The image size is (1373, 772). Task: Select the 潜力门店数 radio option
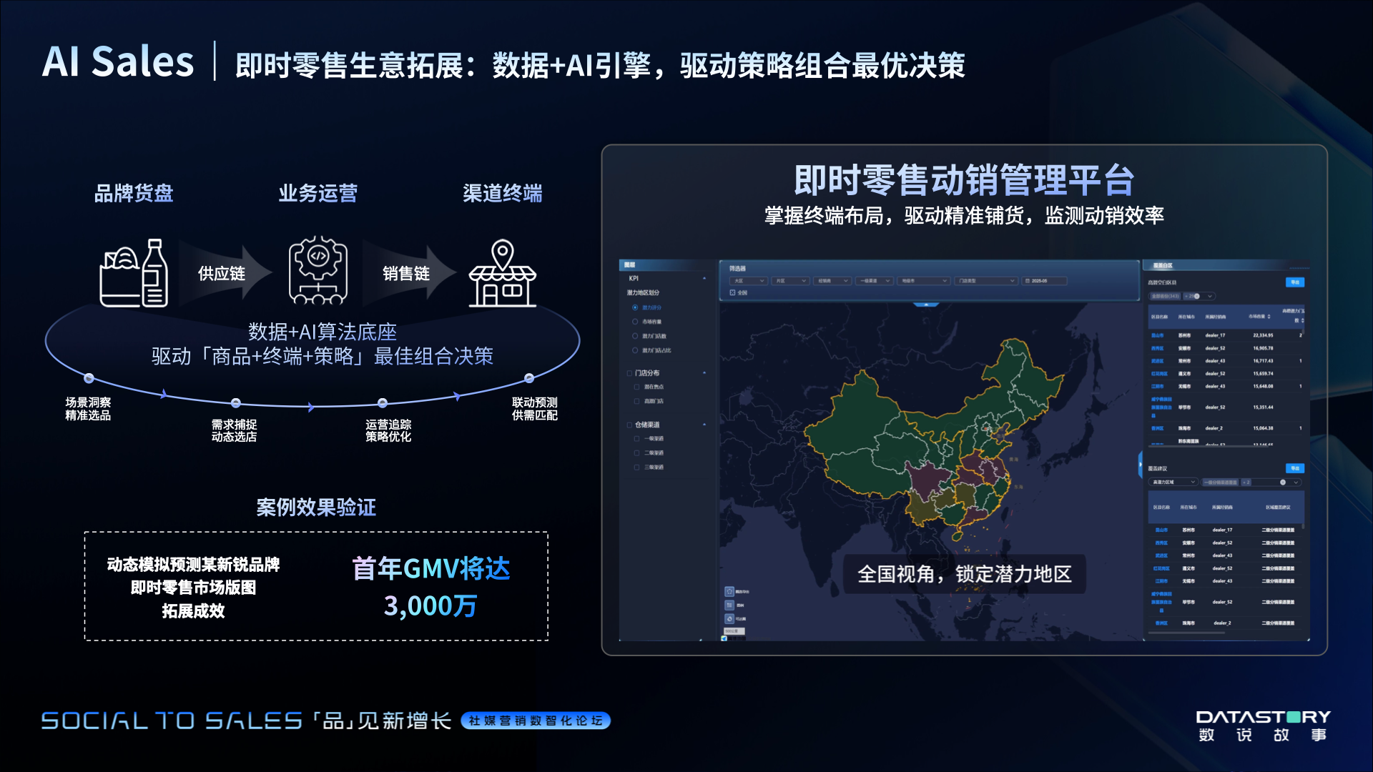(635, 336)
